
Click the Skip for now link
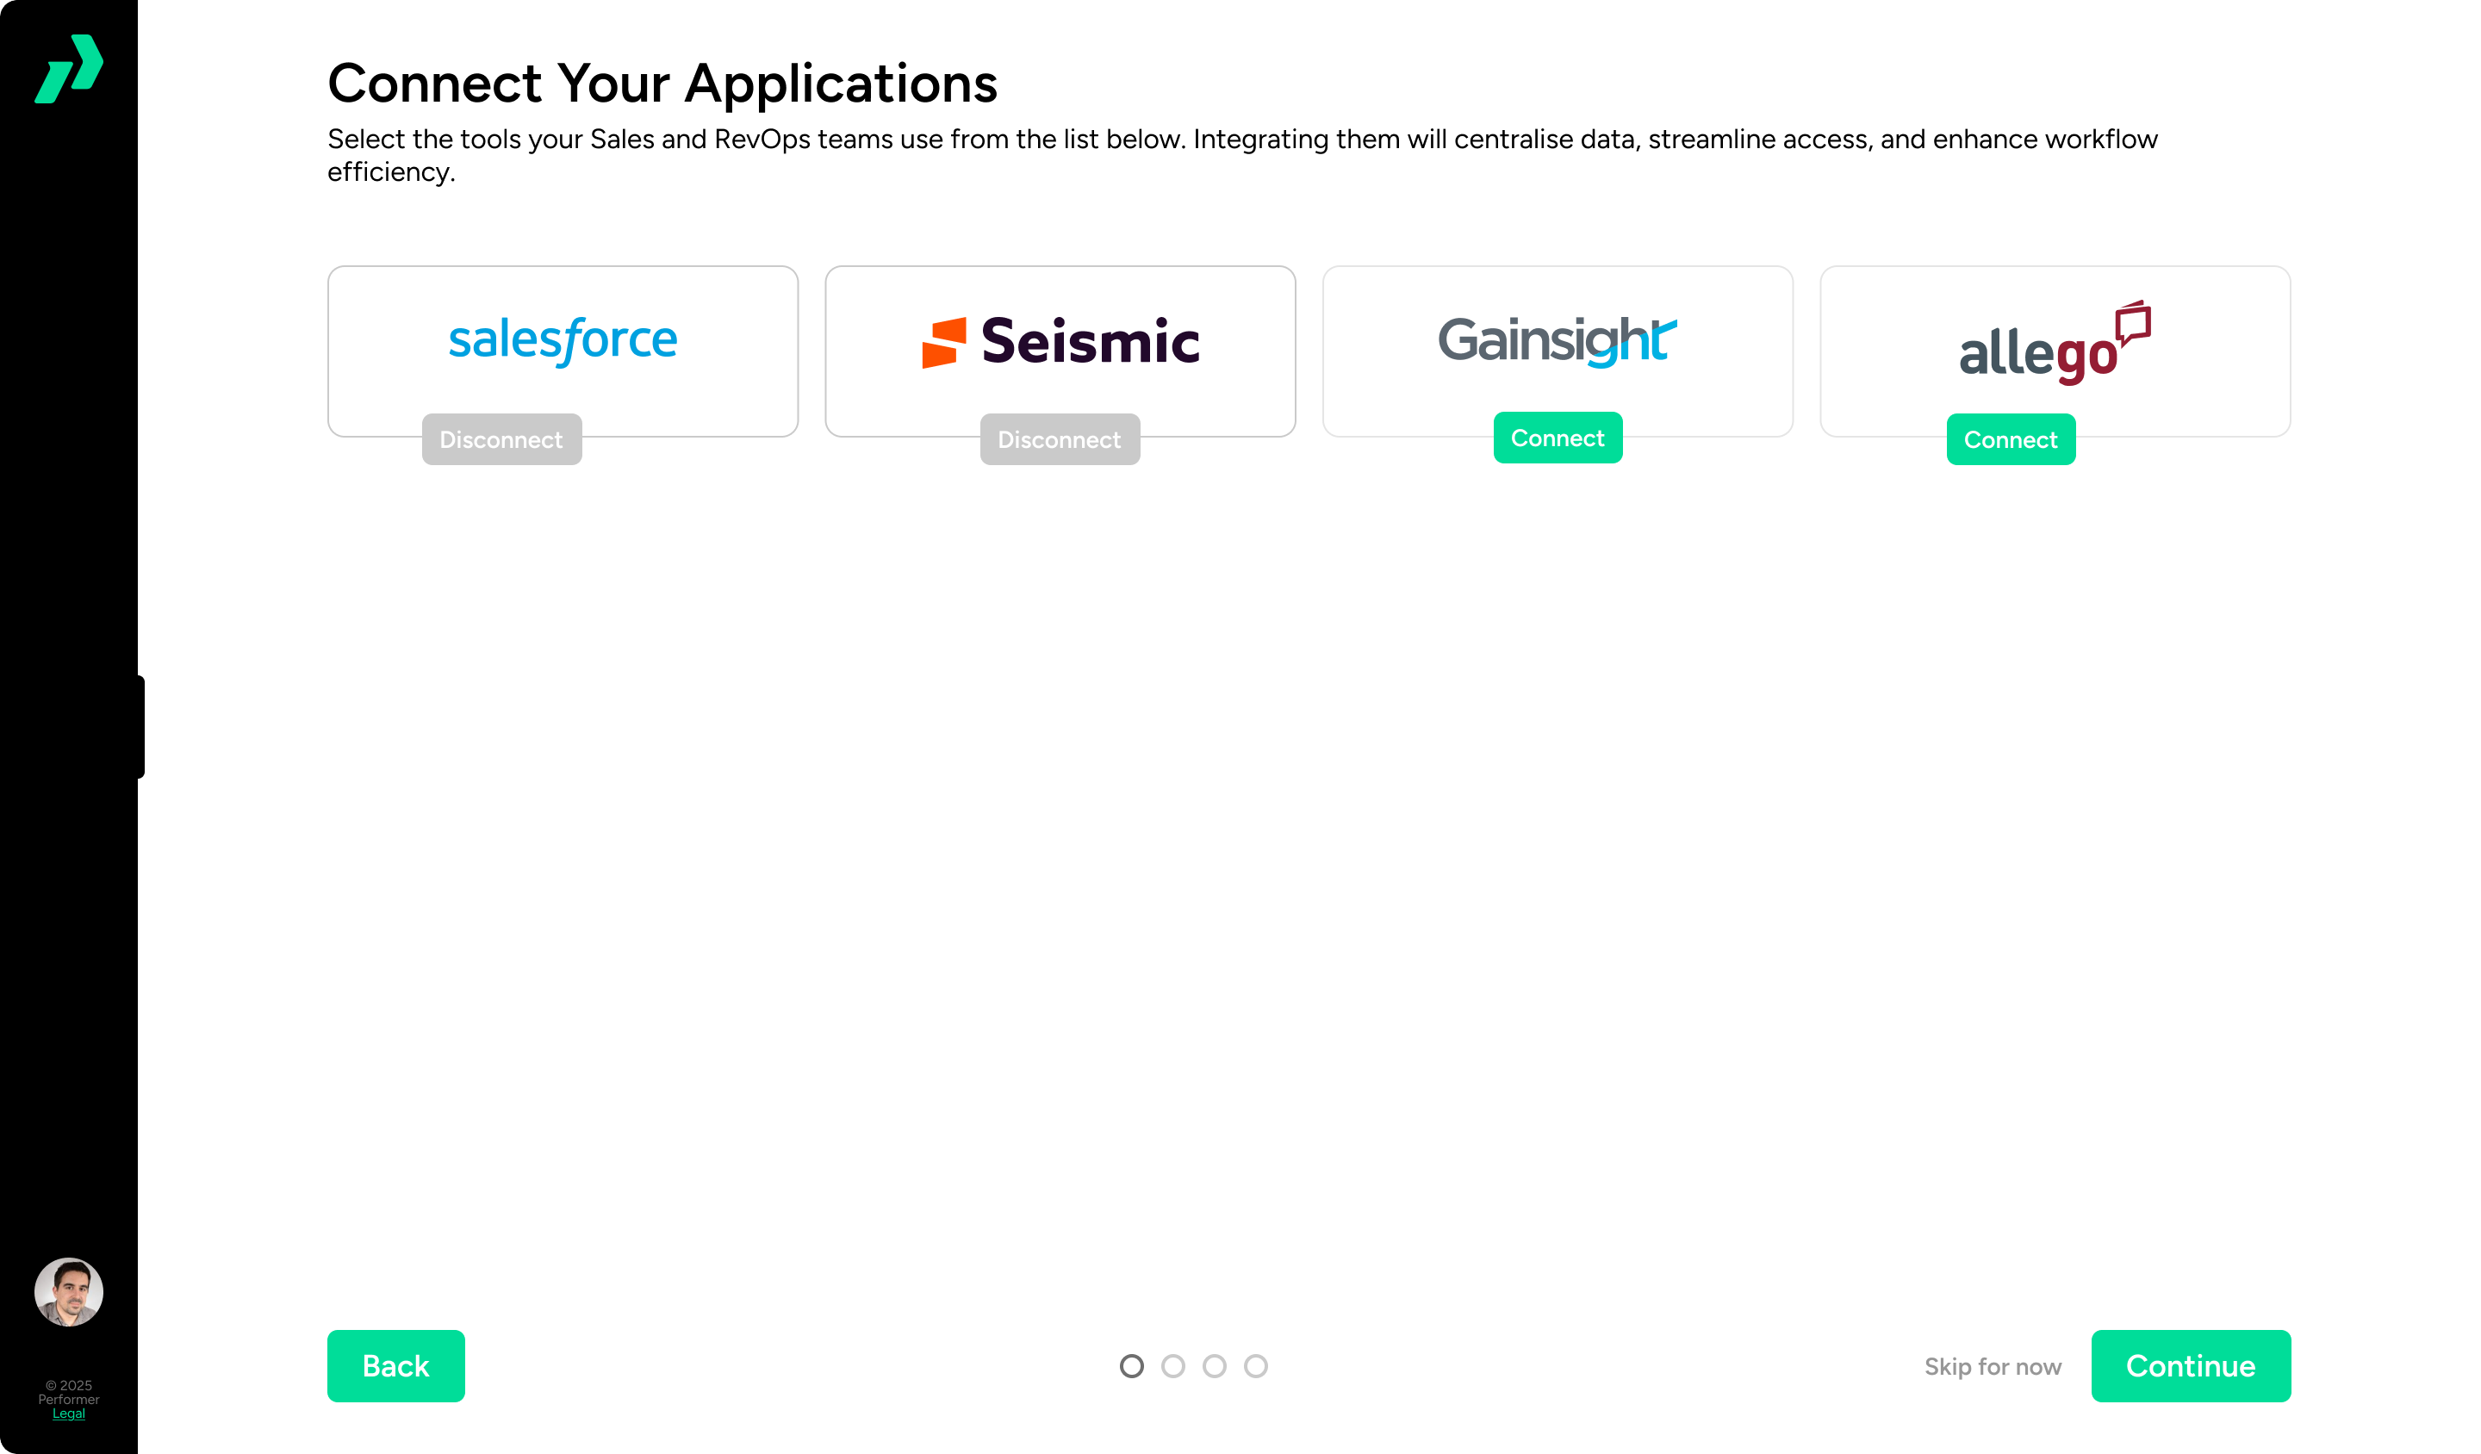tap(1992, 1366)
